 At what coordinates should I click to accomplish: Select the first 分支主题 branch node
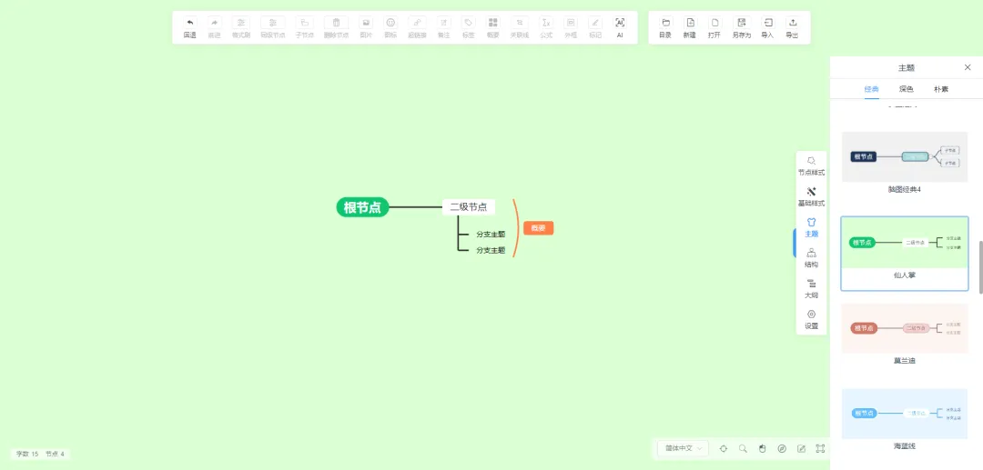tap(491, 234)
